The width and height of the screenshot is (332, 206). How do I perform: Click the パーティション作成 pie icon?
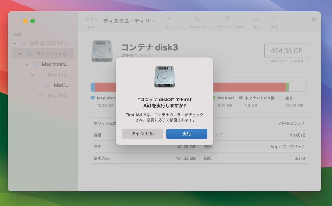coord(227,19)
